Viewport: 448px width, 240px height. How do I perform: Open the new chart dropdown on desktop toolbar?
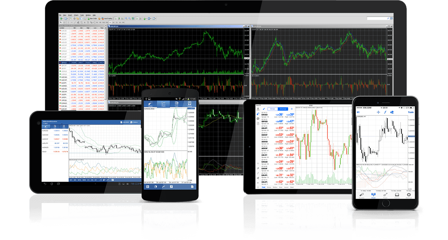[x=61, y=18]
